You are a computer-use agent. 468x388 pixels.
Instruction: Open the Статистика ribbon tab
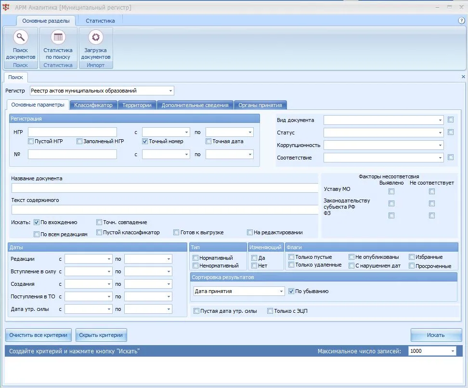point(100,21)
